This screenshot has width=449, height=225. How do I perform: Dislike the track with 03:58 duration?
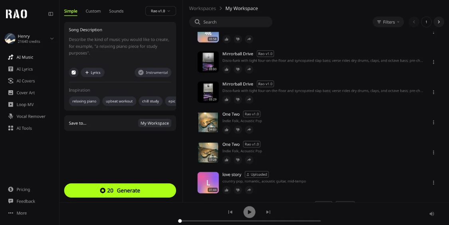(238, 39)
